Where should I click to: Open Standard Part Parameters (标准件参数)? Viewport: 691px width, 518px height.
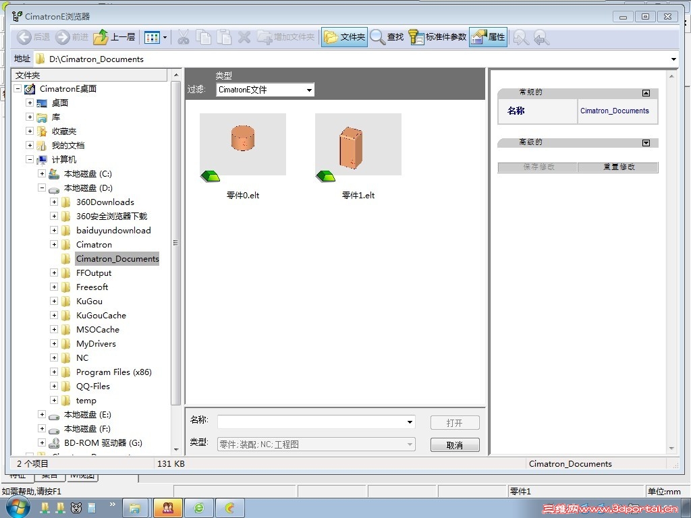437,38
